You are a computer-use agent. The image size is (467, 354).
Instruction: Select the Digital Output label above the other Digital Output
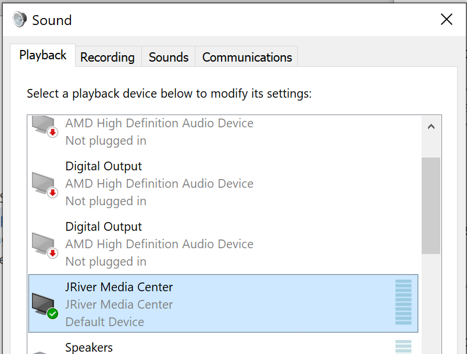click(x=104, y=166)
